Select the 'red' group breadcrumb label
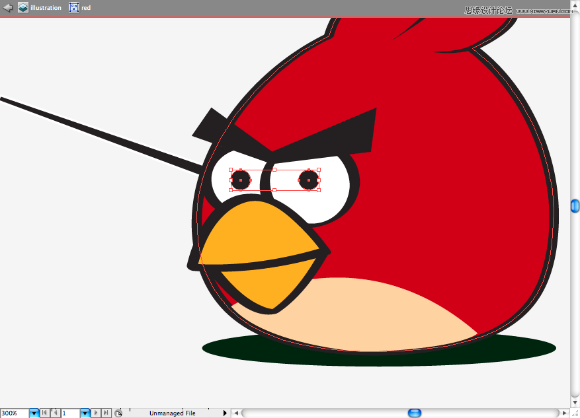This screenshot has height=418, width=580. (x=86, y=8)
